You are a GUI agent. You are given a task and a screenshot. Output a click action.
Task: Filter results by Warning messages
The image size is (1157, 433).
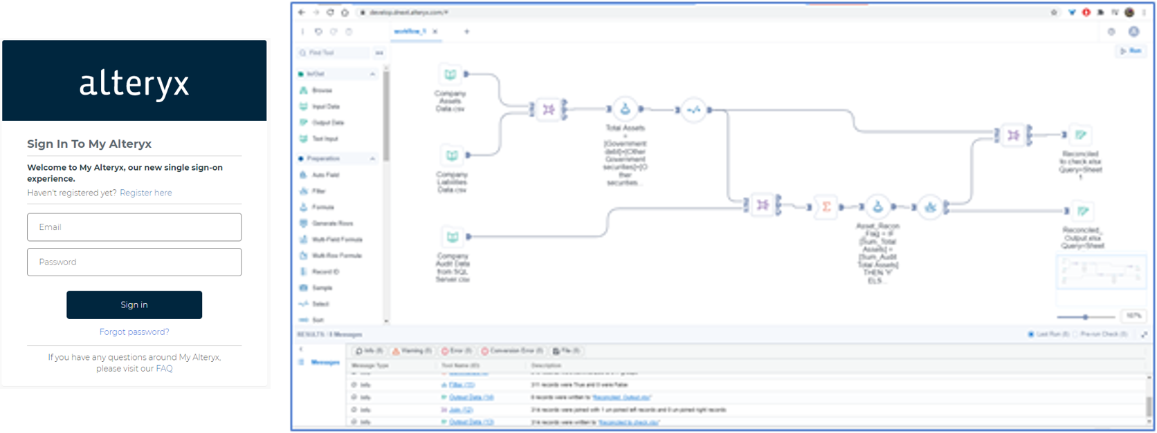click(x=412, y=351)
